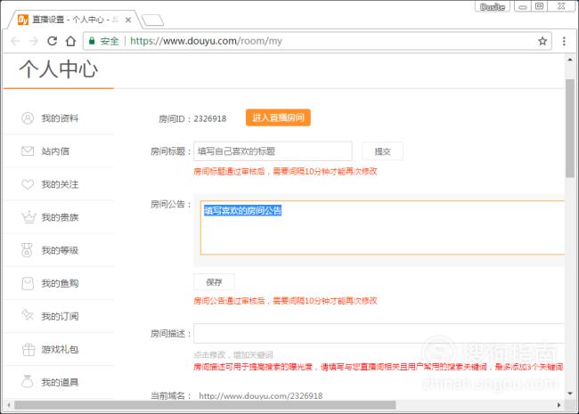Click the 房间描述 input field
The image size is (579, 414).
pos(379,333)
